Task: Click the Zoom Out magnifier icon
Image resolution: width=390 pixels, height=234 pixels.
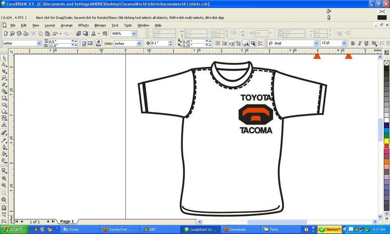Action: pos(4,185)
